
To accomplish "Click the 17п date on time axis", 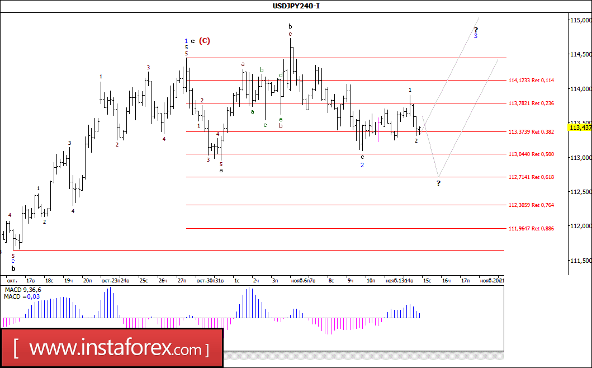I will coord(465,281).
